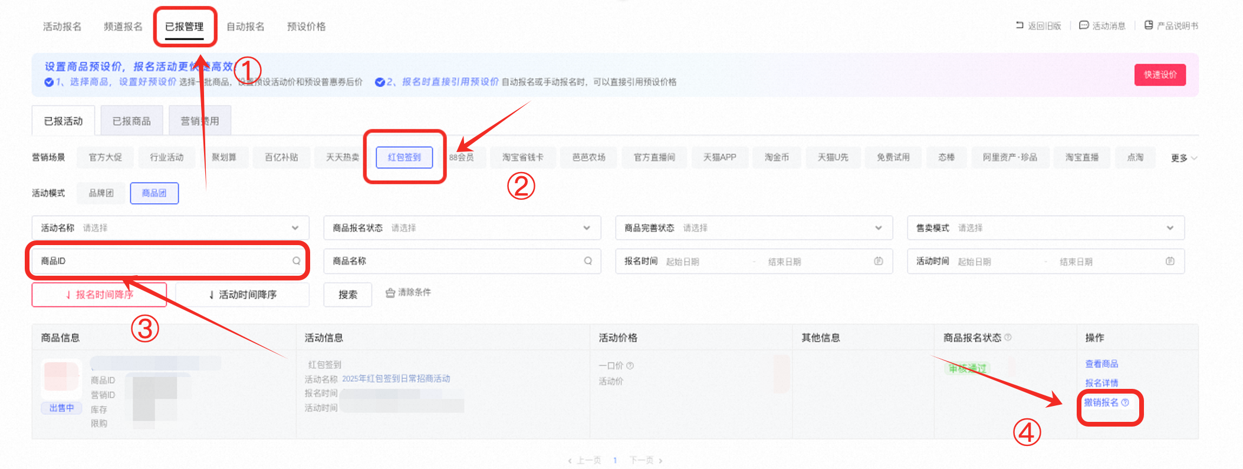
Task: Click the 返回旧版 link
Action: pyautogui.click(x=1044, y=26)
